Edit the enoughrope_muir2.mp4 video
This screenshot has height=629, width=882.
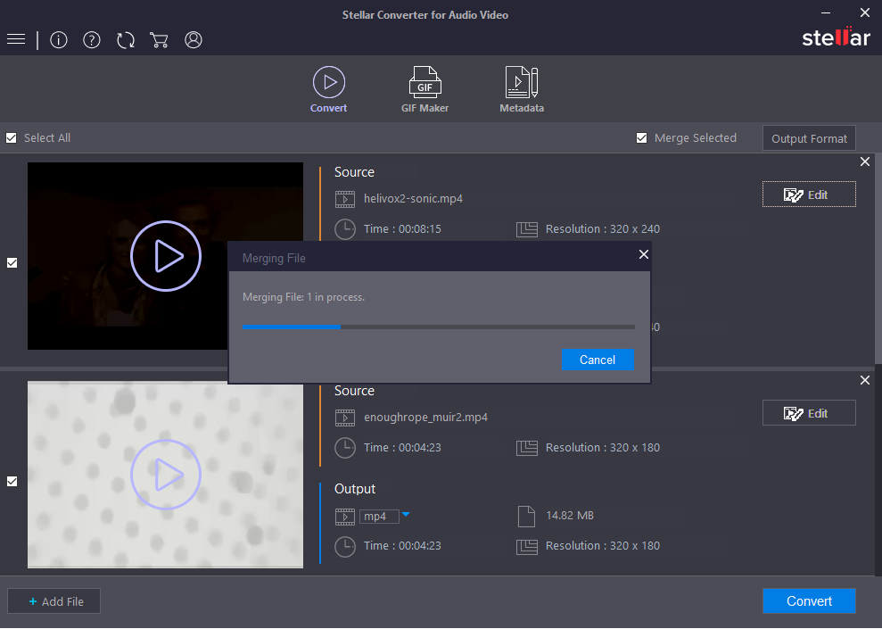point(809,413)
